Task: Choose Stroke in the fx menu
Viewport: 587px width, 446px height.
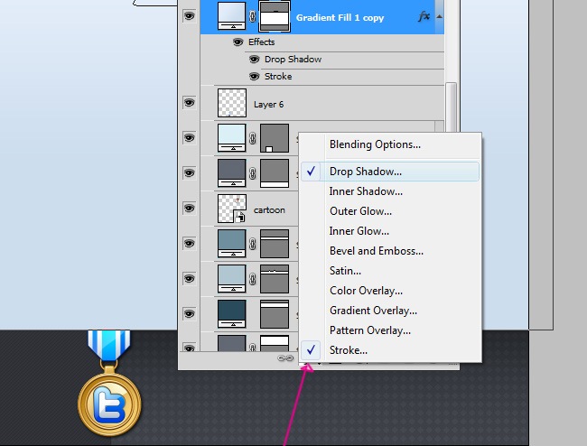Action: point(390,349)
